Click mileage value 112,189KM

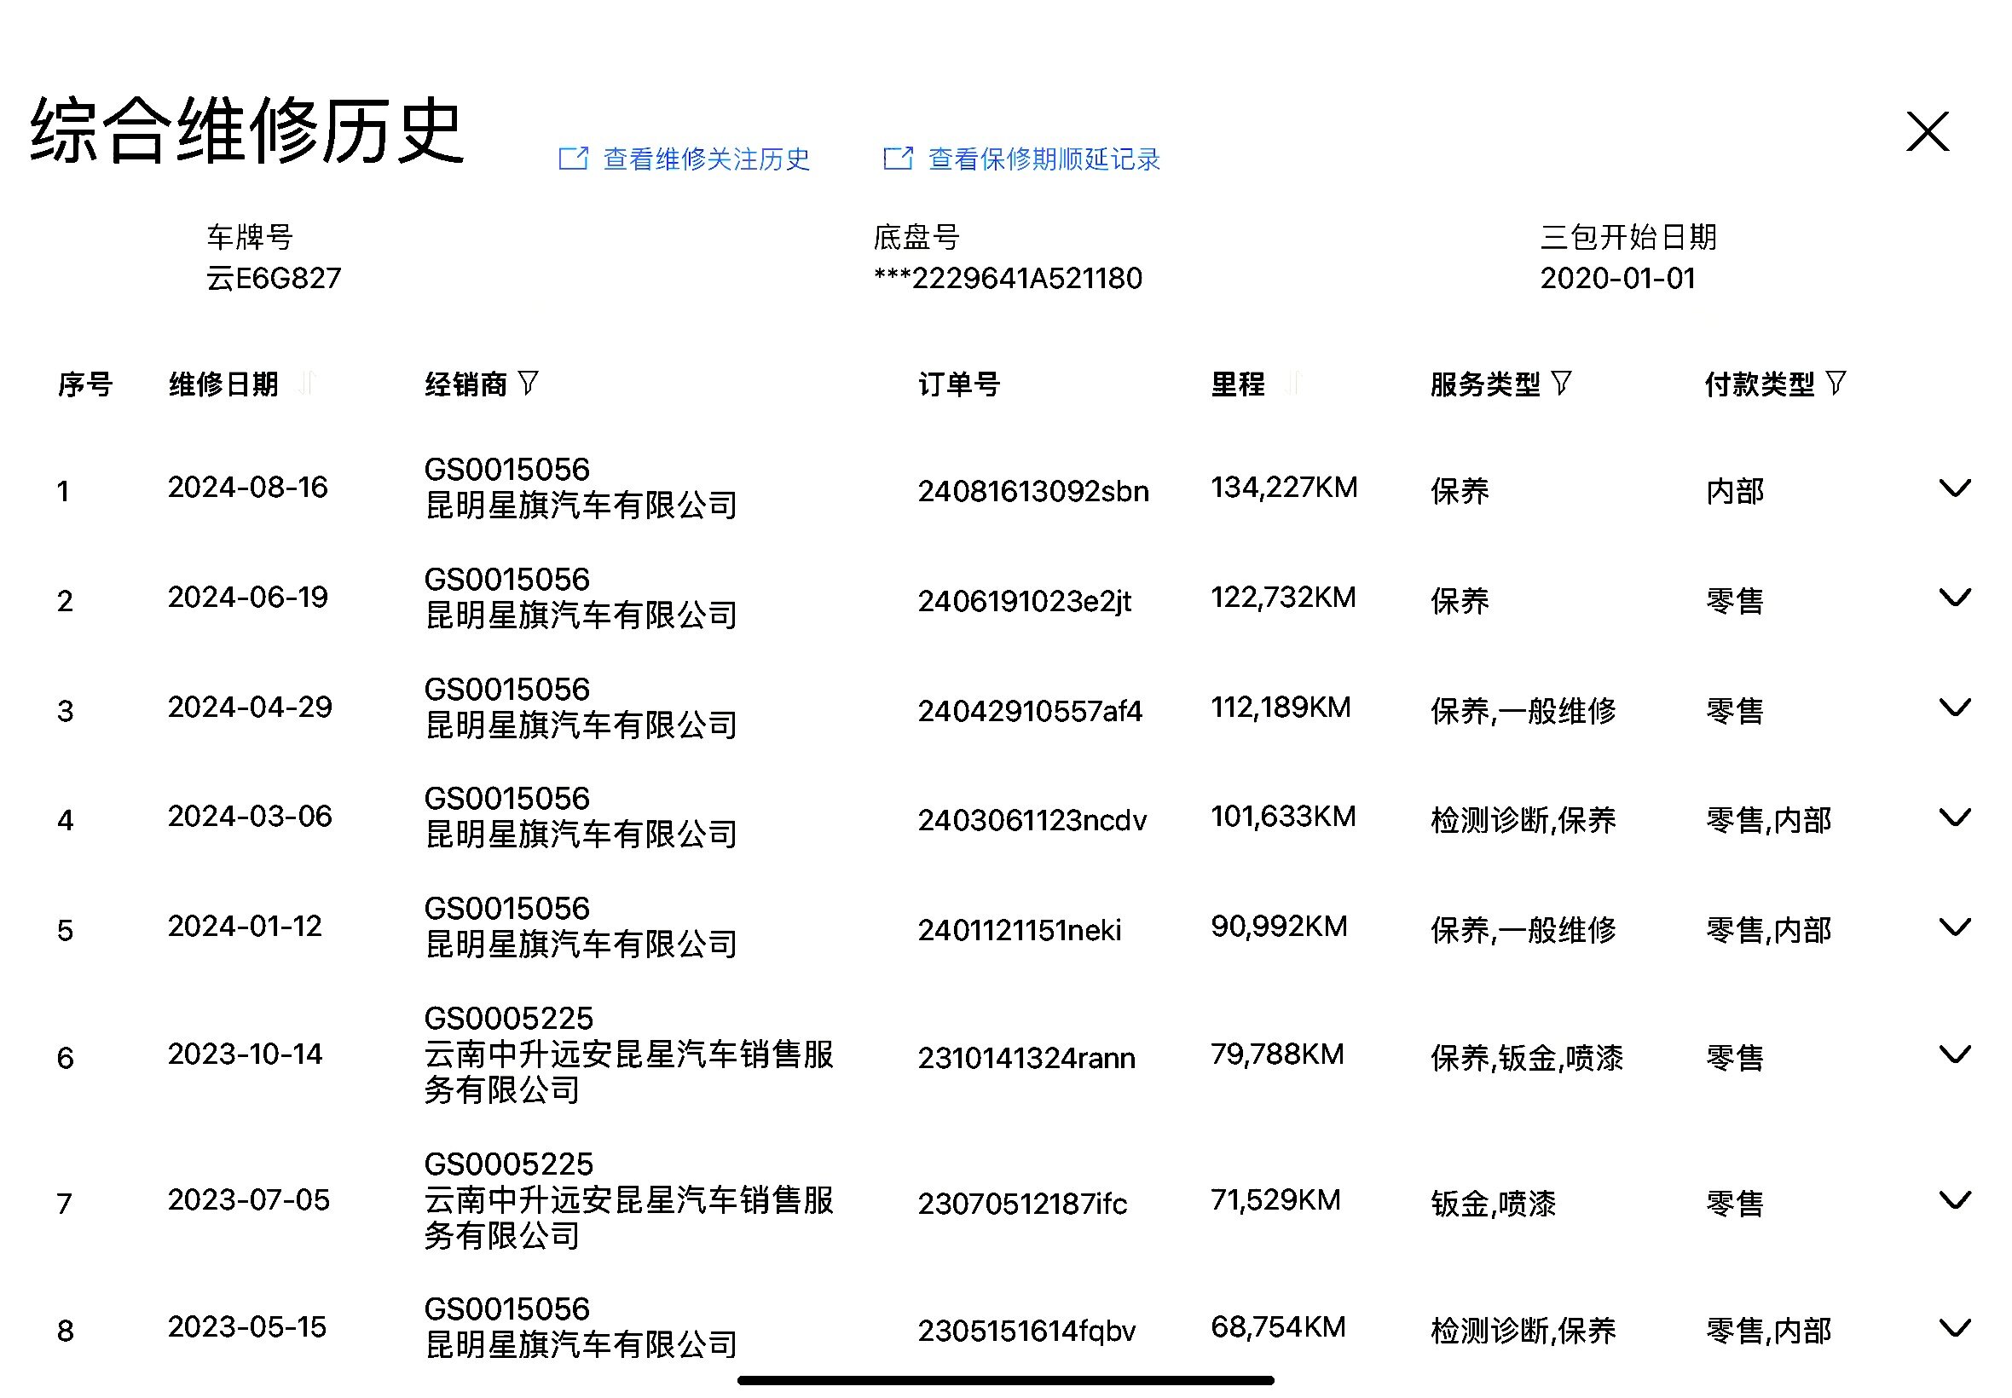(1281, 708)
